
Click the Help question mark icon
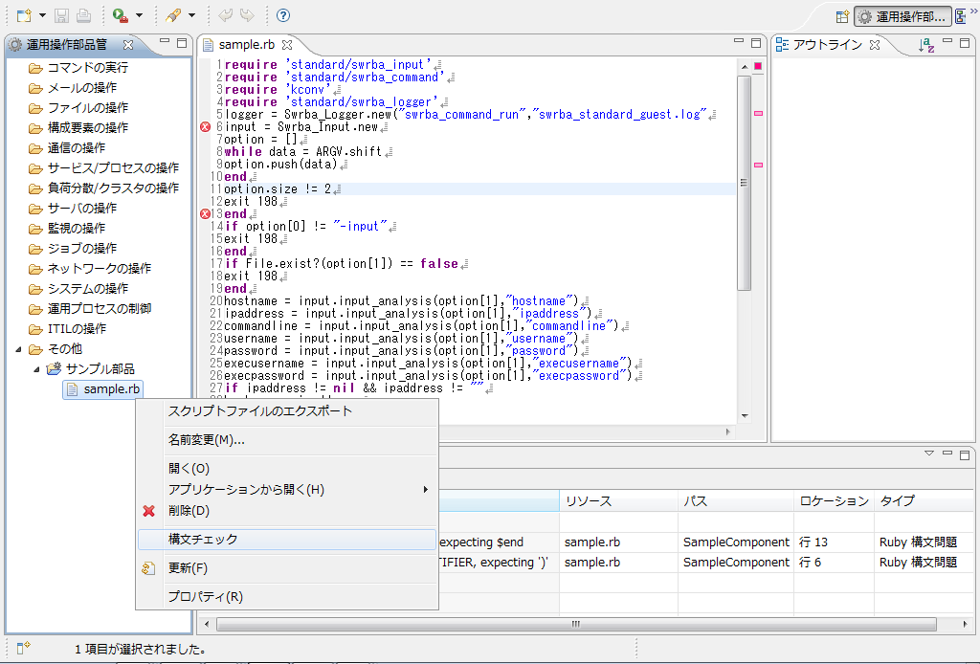pos(283,15)
